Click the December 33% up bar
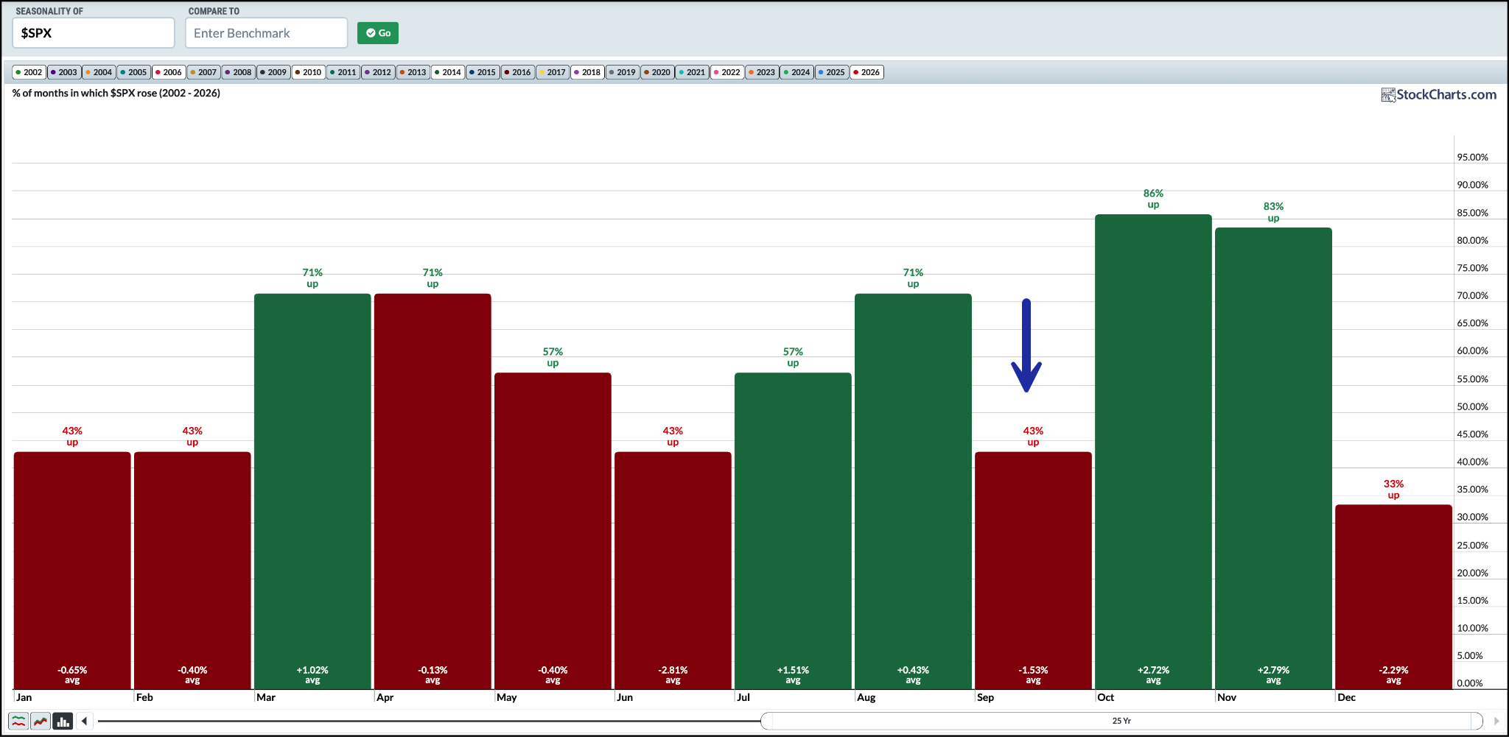The width and height of the screenshot is (1509, 737). [x=1393, y=597]
